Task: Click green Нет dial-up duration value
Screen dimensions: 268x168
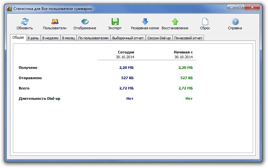Action: coord(189,98)
